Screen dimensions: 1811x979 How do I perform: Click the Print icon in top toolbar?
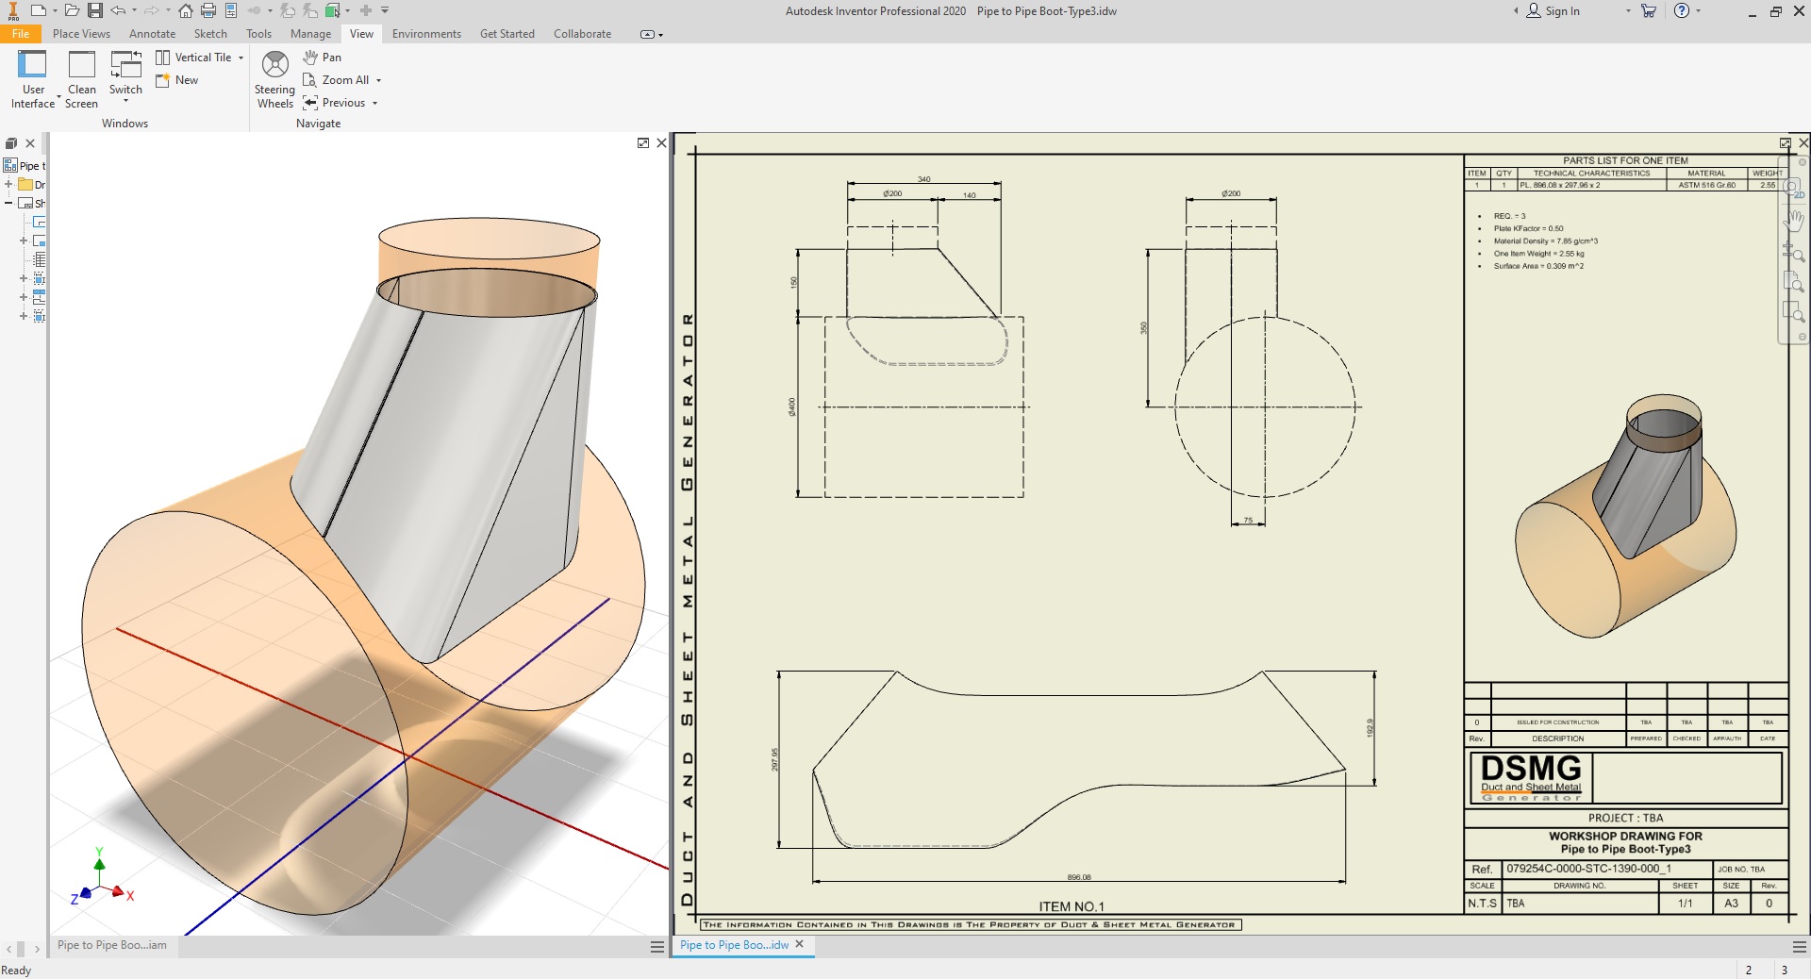[x=208, y=11]
